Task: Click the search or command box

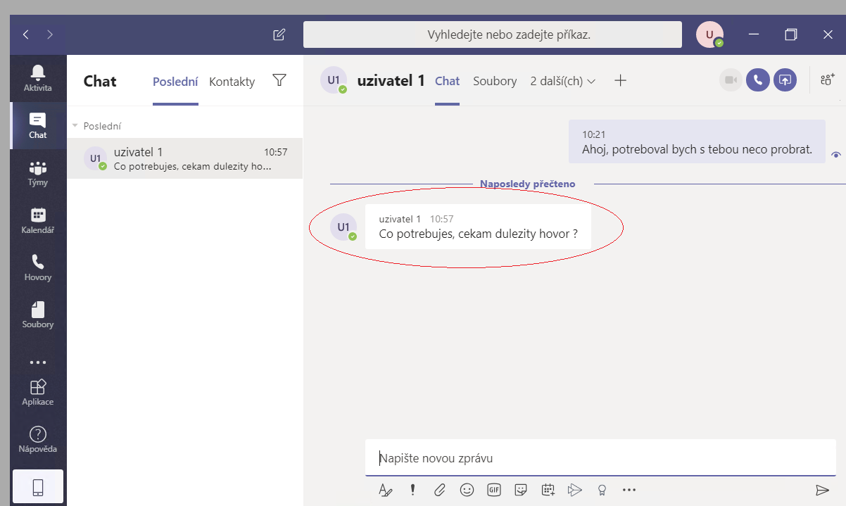Action: tap(493, 34)
